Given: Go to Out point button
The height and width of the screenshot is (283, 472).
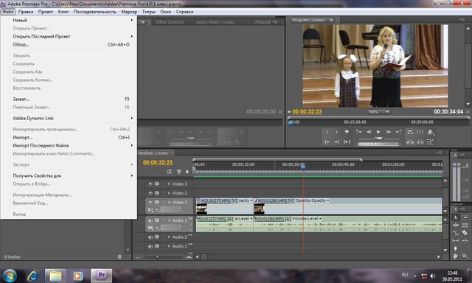Looking at the screenshot, I should tap(336, 141).
